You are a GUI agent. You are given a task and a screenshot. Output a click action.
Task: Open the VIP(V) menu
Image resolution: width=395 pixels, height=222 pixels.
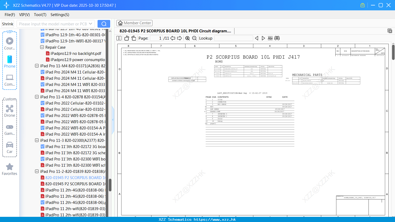pos(24,15)
